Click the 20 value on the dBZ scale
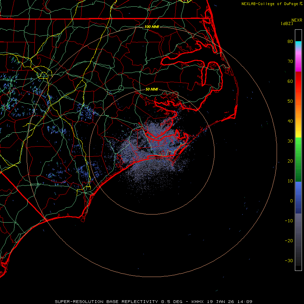 tap(290, 161)
